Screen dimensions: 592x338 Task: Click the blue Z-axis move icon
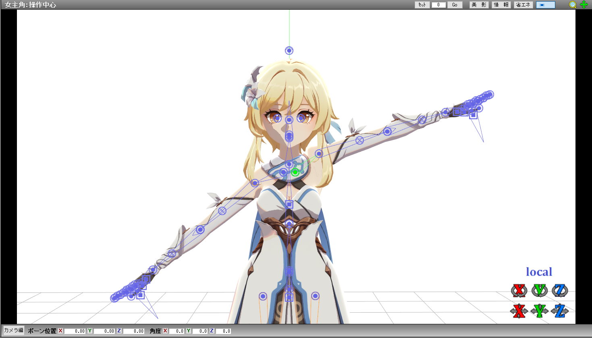[560, 311]
